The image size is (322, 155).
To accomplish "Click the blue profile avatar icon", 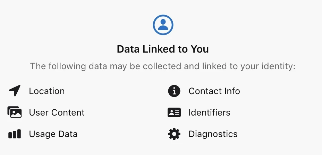I will click(x=163, y=25).
